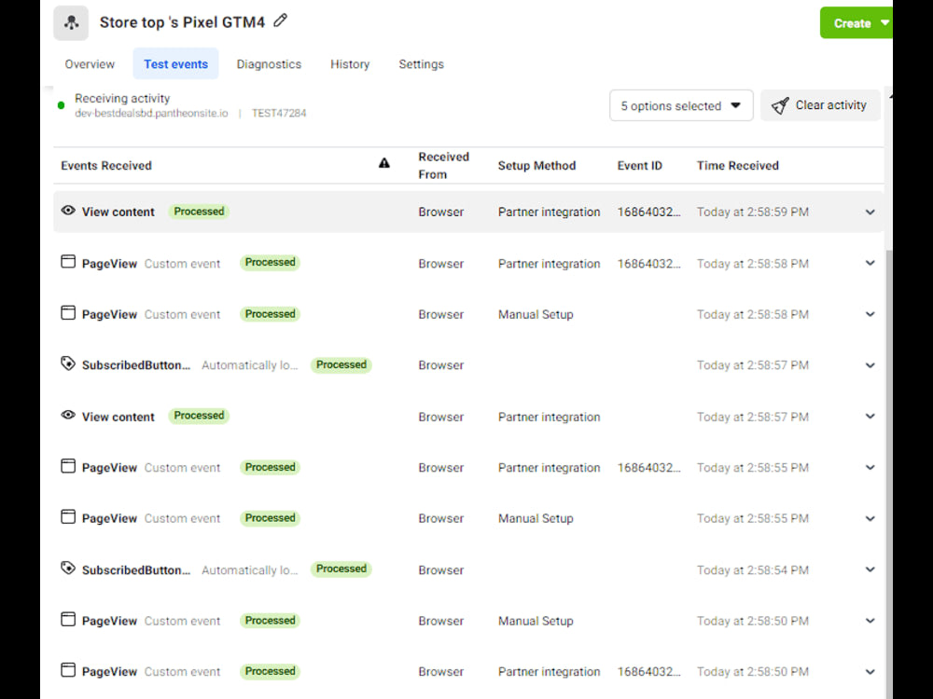
Task: Click Setup Method column header
Action: pos(536,166)
